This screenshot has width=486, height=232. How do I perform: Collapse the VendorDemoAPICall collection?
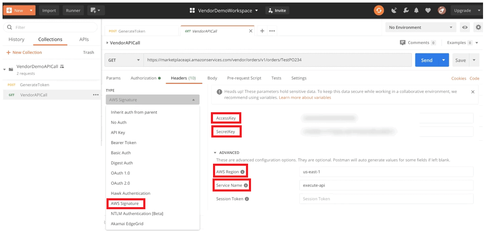point(4,69)
